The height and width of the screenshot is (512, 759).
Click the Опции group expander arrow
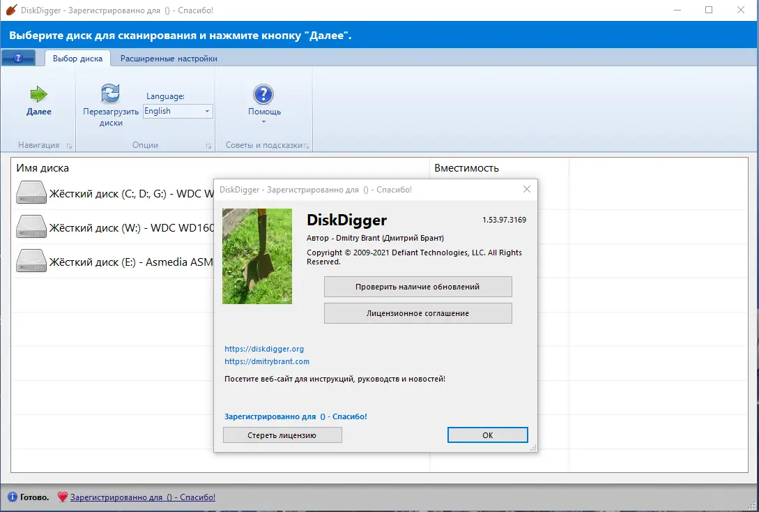[208, 145]
